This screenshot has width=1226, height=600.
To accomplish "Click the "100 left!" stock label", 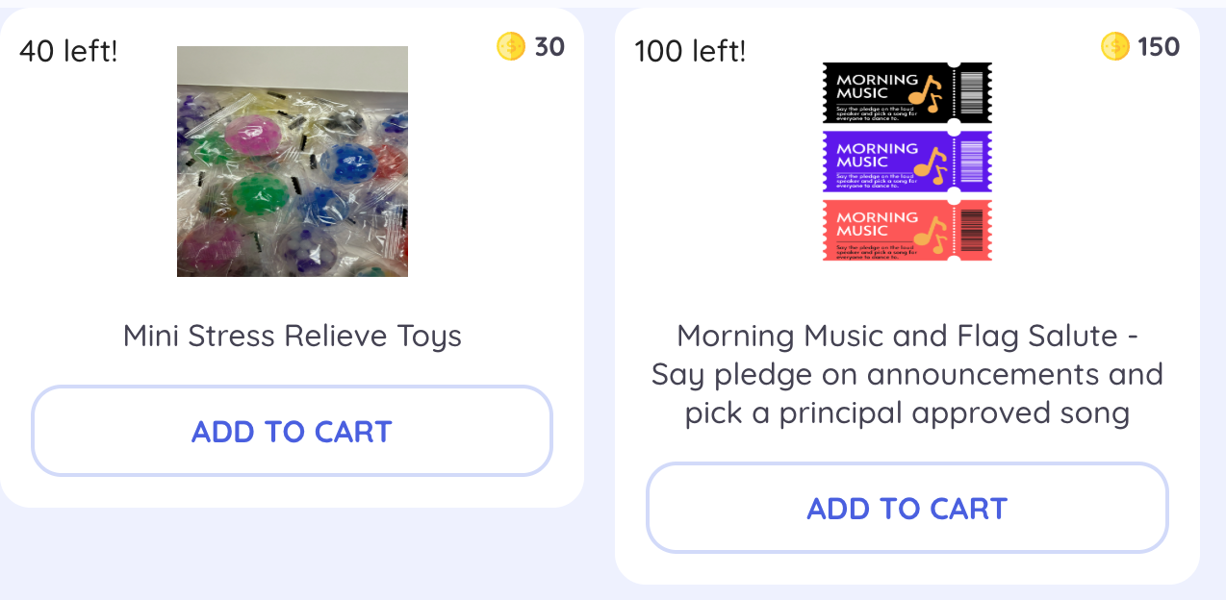I will coord(690,50).
